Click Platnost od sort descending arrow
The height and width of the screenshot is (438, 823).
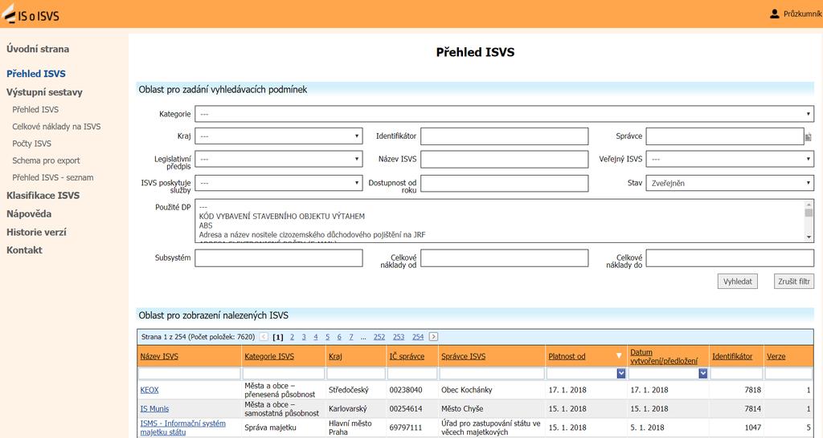click(619, 355)
